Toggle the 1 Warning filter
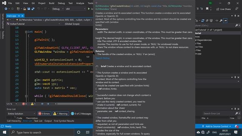Screen dimensions: 242x136 [60, 114]
